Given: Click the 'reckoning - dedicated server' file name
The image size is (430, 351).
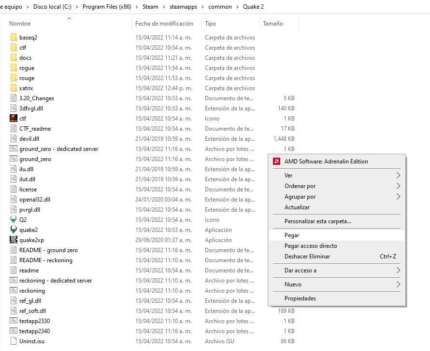Looking at the screenshot, I should (56, 281).
